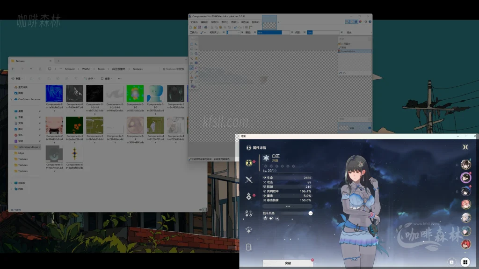Select the Color Picker eyedropper tool

click(x=196, y=72)
